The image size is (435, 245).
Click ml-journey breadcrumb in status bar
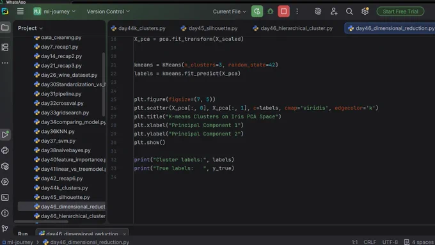(x=17, y=242)
